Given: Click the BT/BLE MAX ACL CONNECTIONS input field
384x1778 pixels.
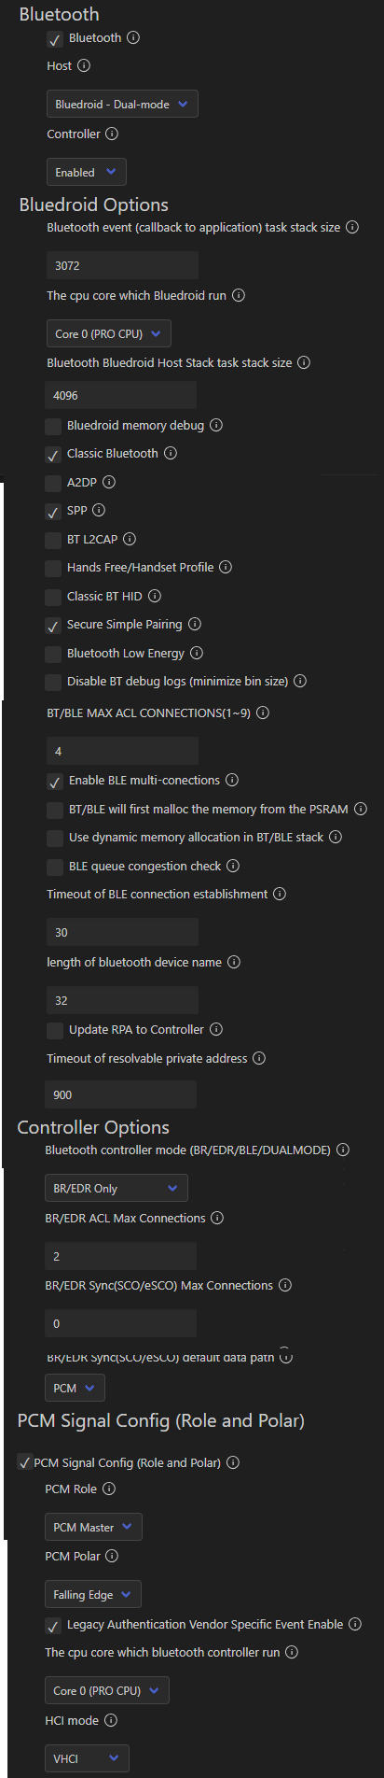Looking at the screenshot, I should [122, 751].
